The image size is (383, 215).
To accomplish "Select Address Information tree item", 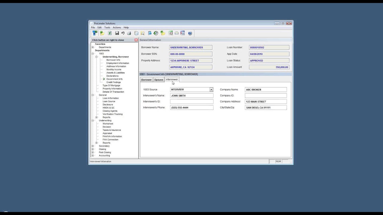I will coord(116,66).
